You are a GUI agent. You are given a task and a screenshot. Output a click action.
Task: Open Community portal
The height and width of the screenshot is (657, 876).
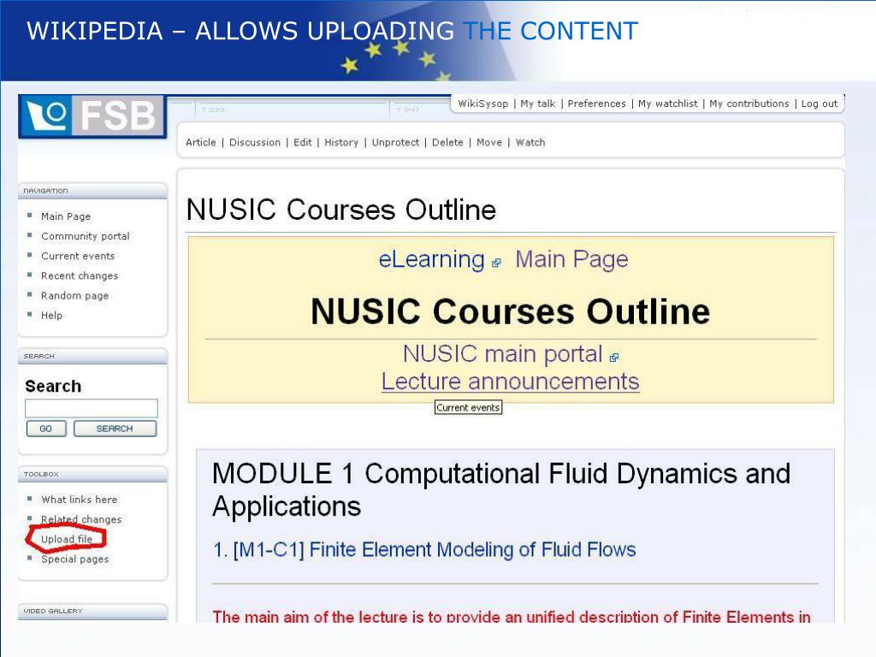[x=85, y=236]
